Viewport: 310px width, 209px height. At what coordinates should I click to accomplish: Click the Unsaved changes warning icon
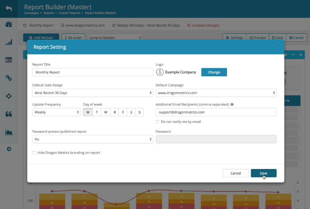[x=189, y=25]
